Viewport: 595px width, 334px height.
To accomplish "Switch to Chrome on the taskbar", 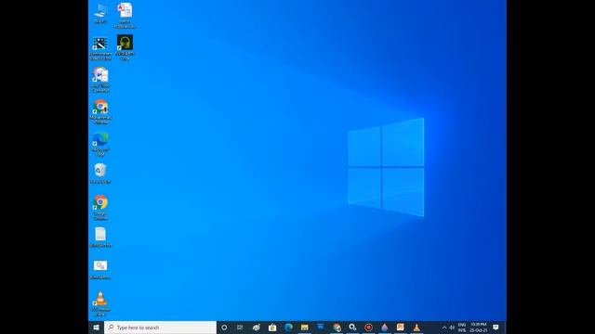I will coord(337,328).
